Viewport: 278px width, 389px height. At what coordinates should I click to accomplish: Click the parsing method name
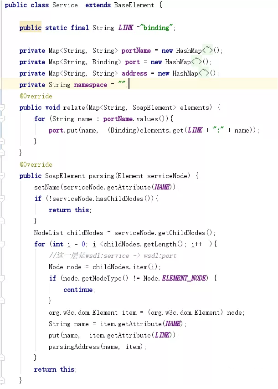point(101,176)
